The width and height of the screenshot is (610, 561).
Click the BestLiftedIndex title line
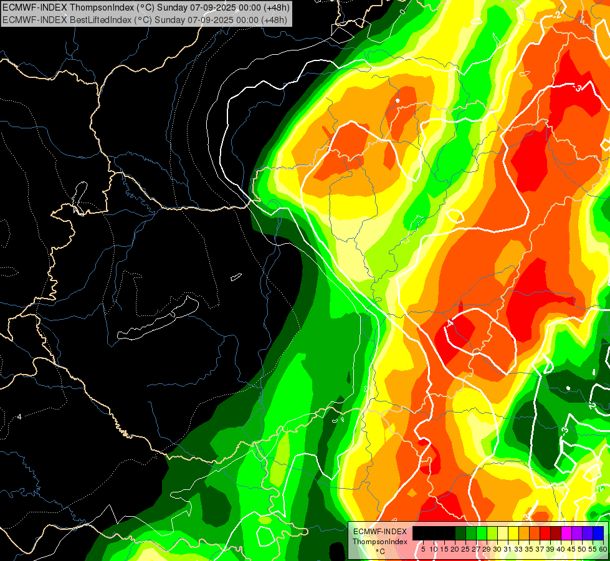coord(145,19)
